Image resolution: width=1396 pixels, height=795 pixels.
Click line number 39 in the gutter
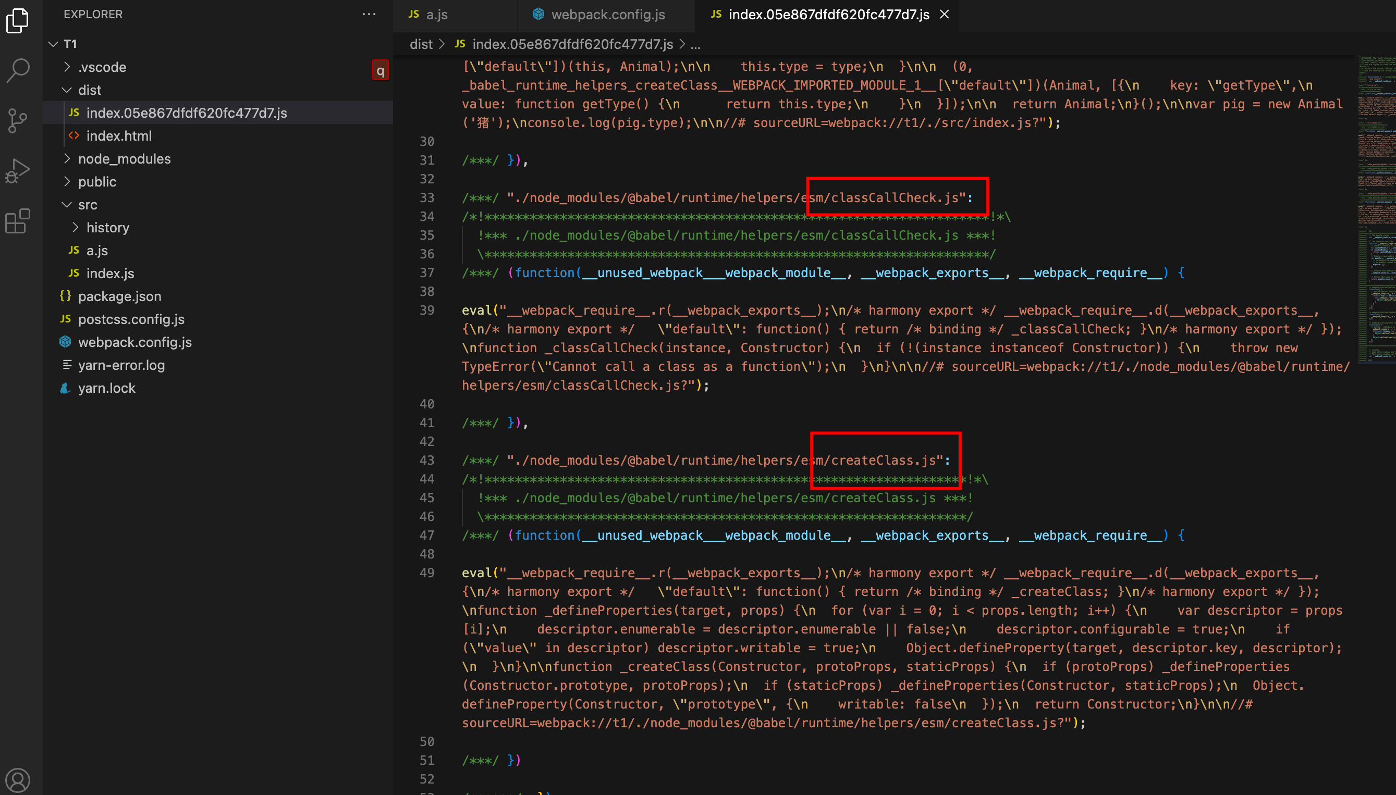click(x=427, y=310)
